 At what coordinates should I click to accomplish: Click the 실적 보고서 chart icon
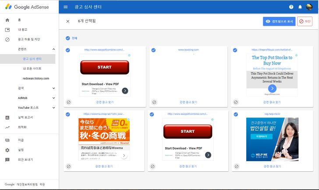[7, 117]
